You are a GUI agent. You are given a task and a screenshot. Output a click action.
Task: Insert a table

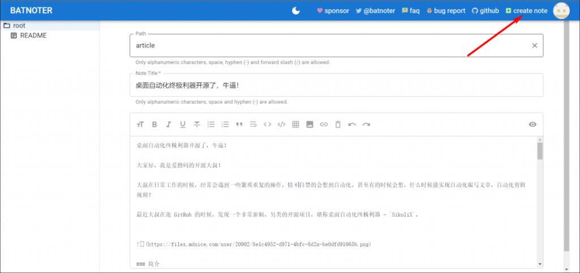coord(296,125)
